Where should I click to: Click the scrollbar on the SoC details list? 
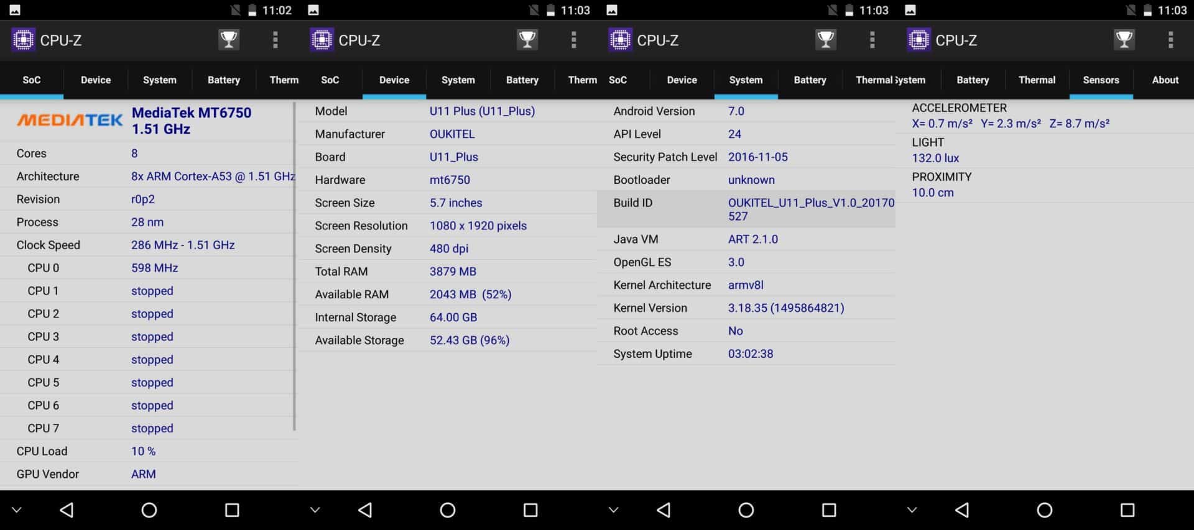tap(294, 266)
